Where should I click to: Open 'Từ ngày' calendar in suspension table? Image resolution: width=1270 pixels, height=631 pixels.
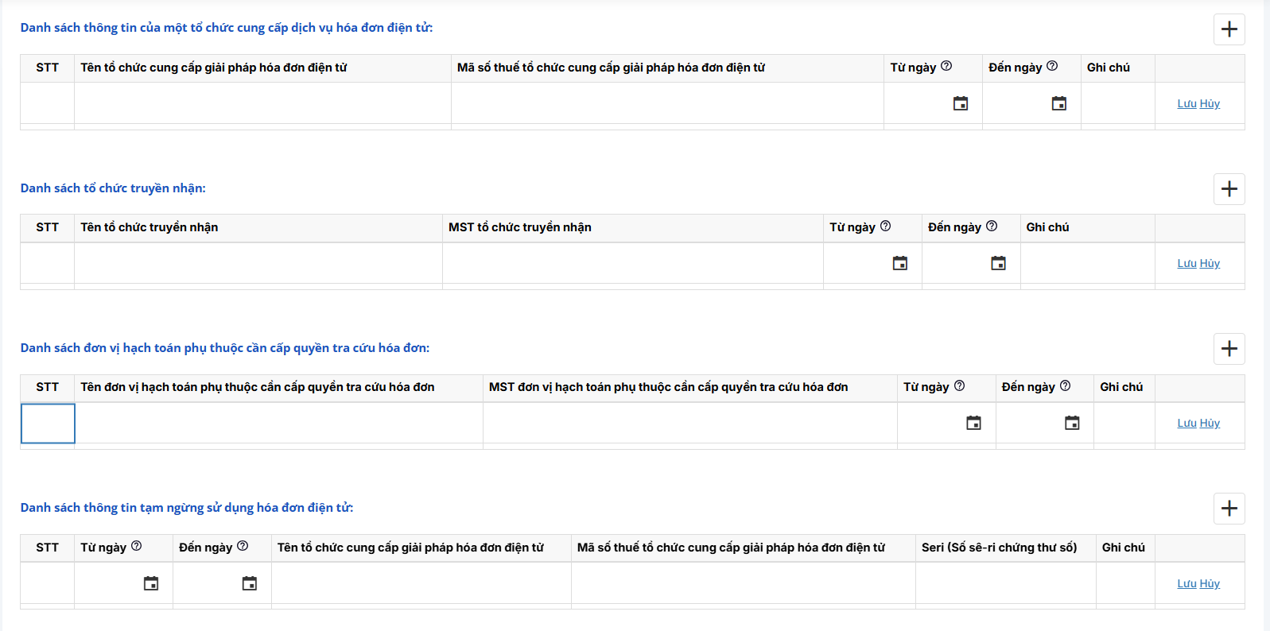(x=150, y=583)
